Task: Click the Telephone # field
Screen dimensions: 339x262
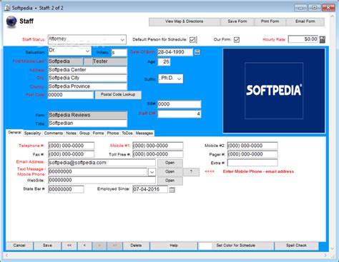Action: coord(72,146)
